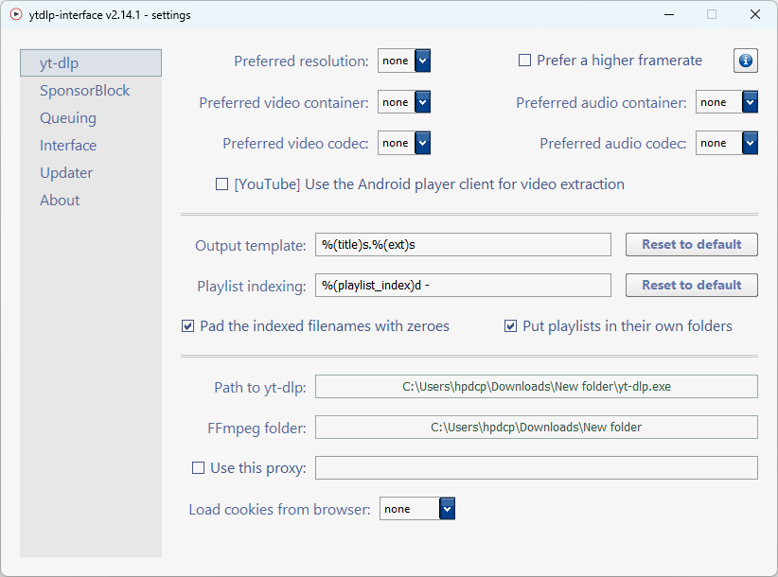This screenshot has width=778, height=577.
Task: Uncheck Put playlists in their own folders
Action: pyautogui.click(x=510, y=326)
